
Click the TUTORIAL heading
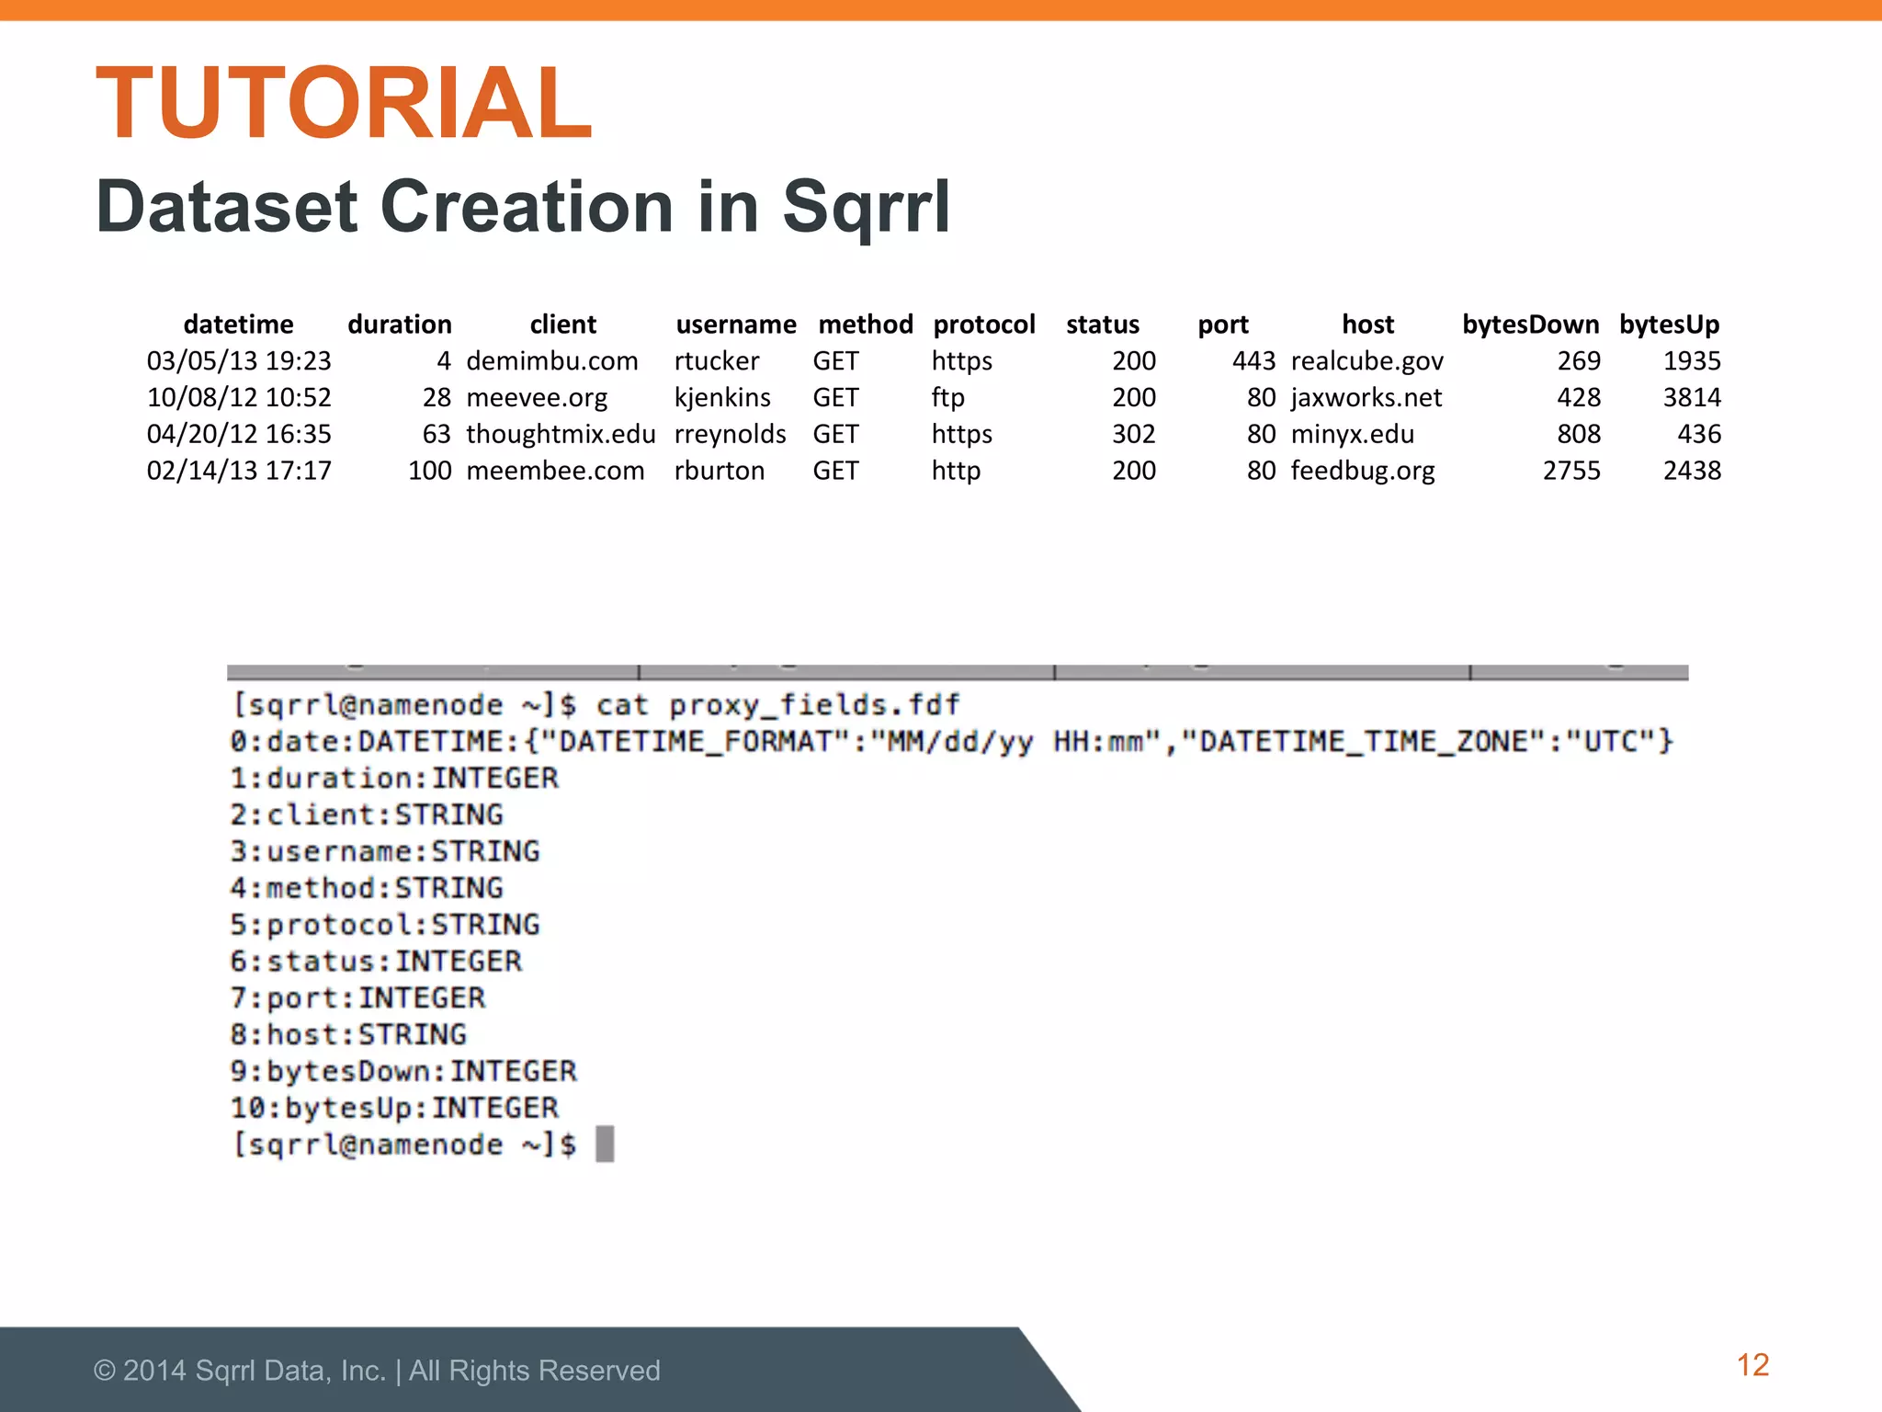[x=345, y=102]
